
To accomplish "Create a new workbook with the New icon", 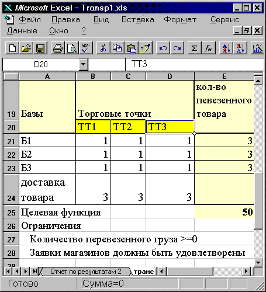I will (12, 48).
